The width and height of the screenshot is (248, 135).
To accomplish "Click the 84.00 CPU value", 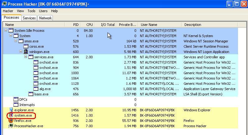I will click(88, 31).
